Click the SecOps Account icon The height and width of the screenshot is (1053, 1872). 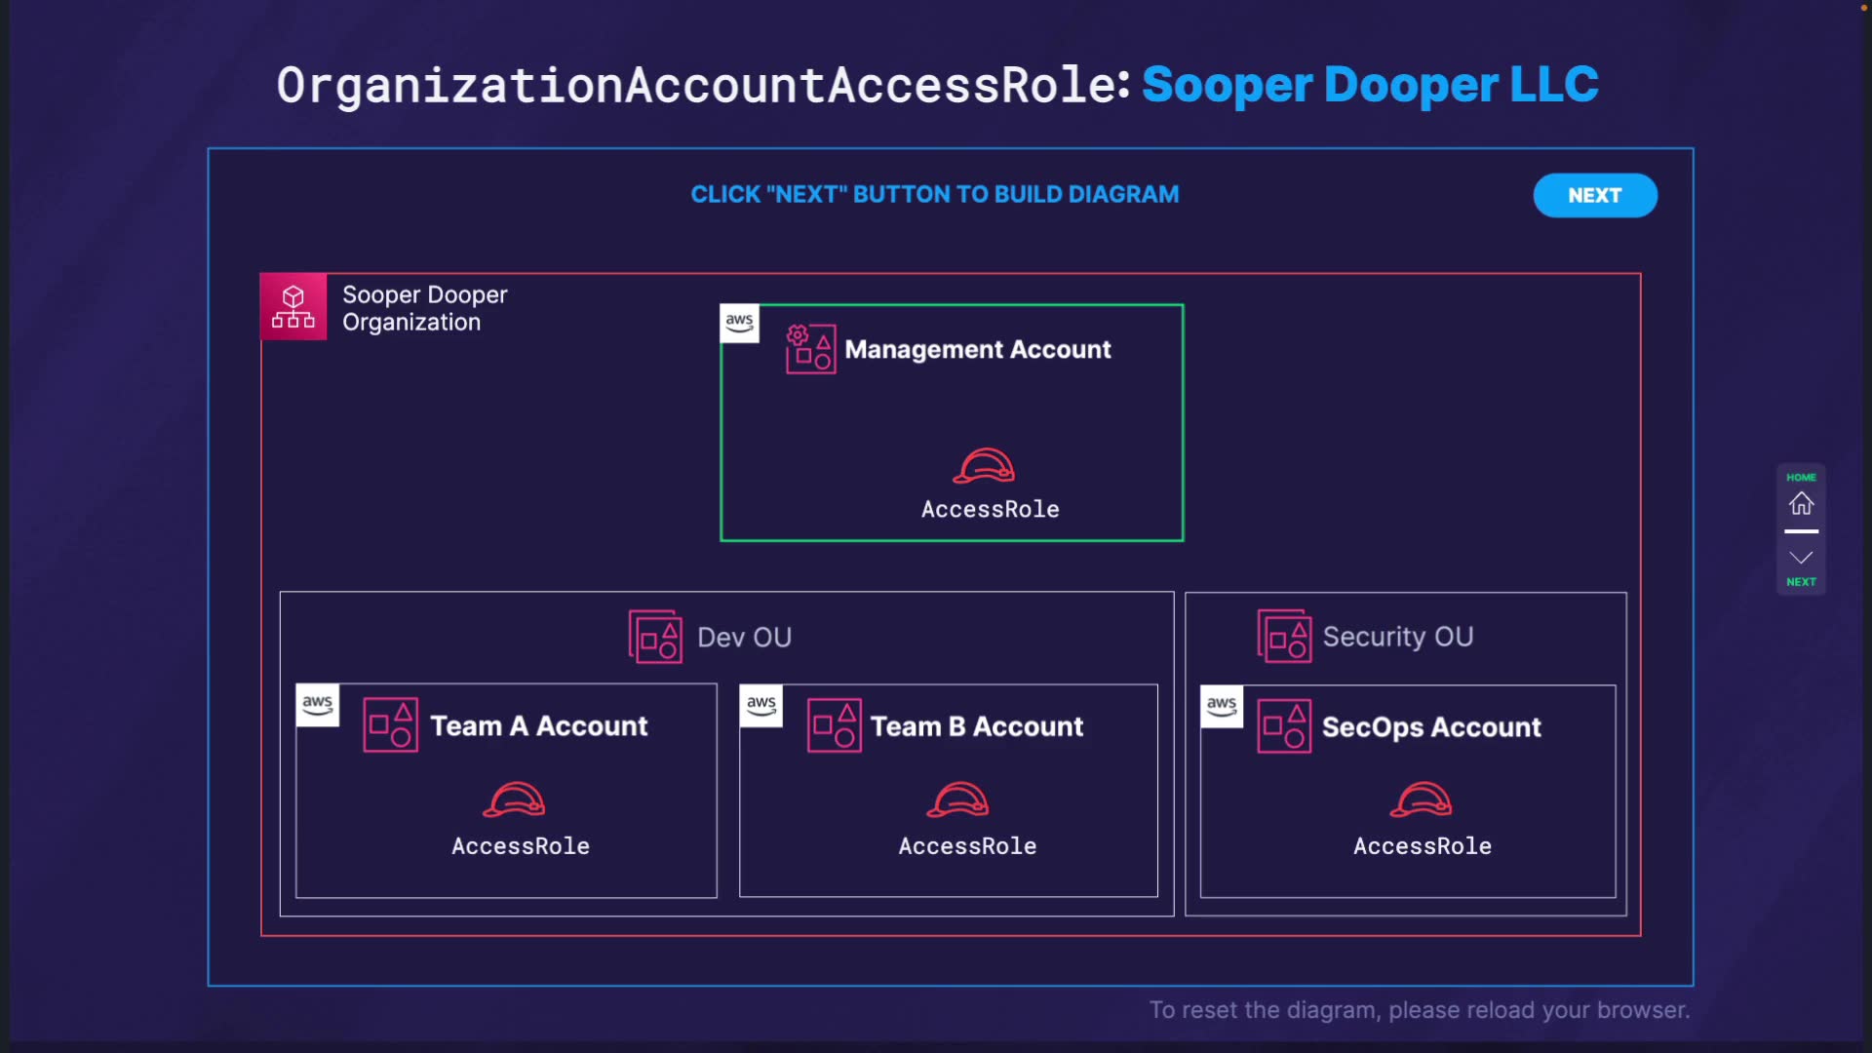pos(1284,726)
